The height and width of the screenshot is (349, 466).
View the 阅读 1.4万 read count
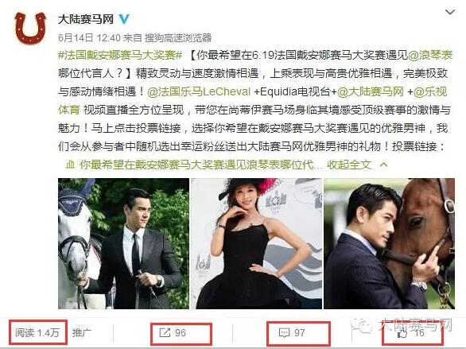click(37, 332)
